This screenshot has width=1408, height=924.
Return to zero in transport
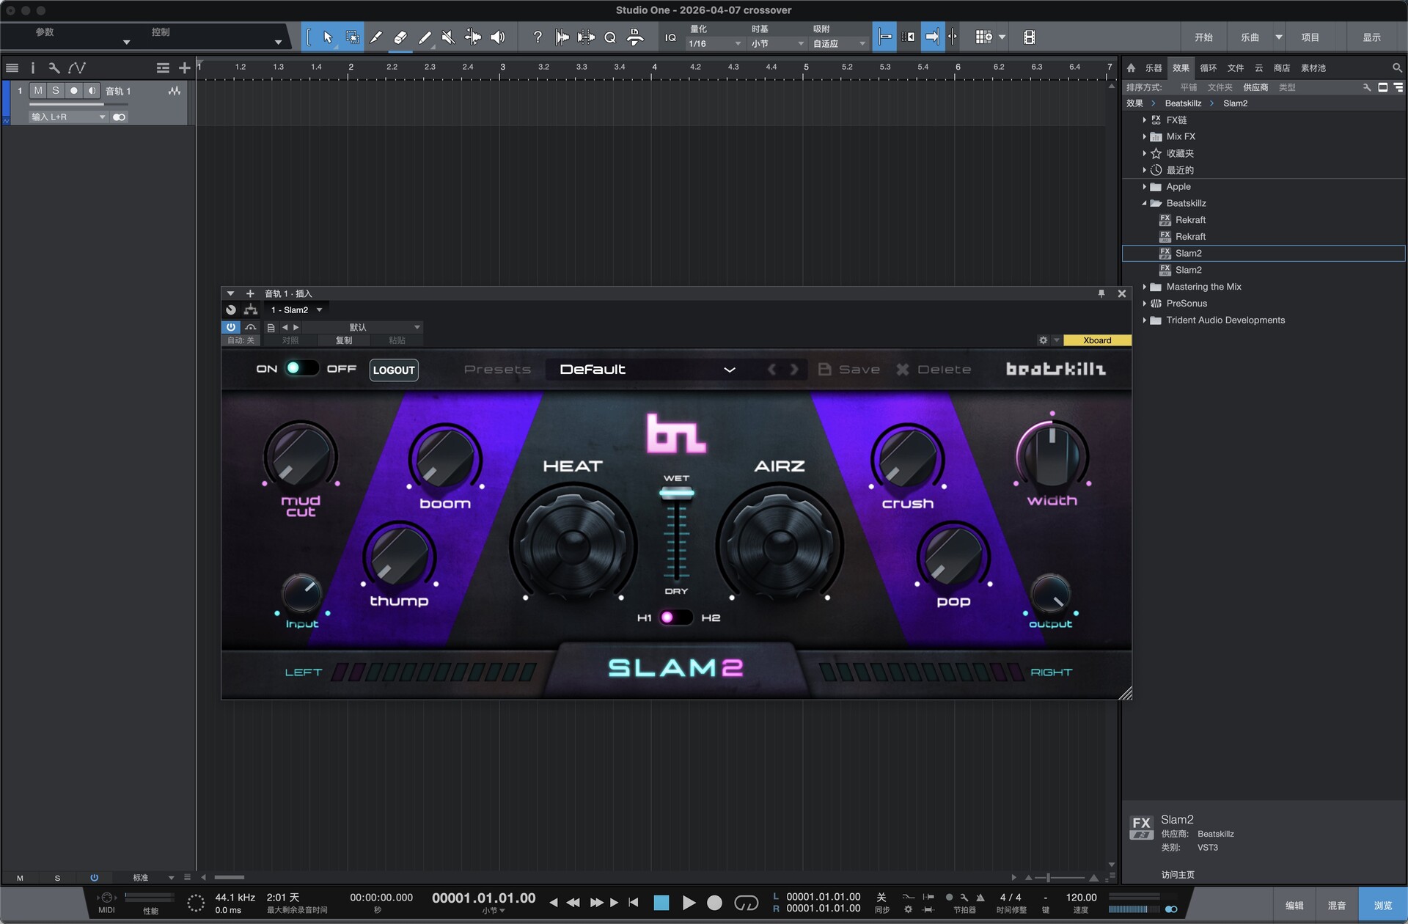[x=634, y=903]
